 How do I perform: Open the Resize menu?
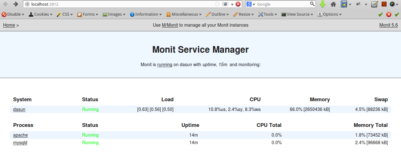pyautogui.click(x=243, y=14)
